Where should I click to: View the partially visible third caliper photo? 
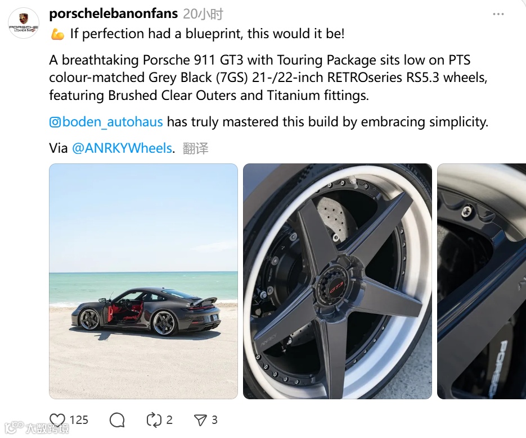tap(482, 281)
